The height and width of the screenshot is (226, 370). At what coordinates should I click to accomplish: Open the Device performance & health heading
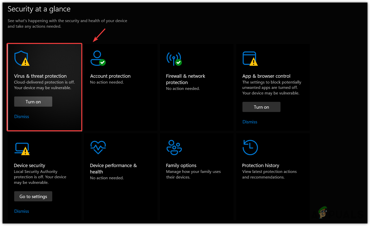pyautogui.click(x=113, y=168)
